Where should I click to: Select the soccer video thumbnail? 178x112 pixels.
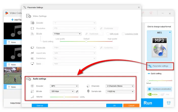[x=13, y=76]
